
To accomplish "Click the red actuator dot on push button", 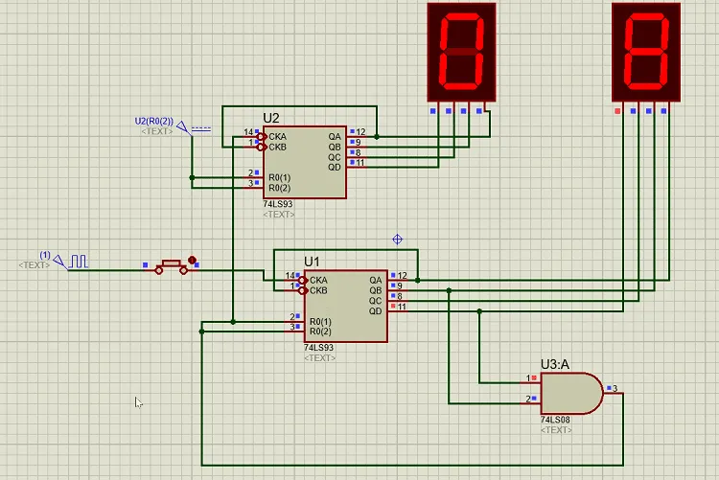I will 192,260.
